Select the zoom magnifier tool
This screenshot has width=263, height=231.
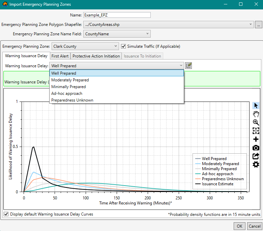pos(256,122)
